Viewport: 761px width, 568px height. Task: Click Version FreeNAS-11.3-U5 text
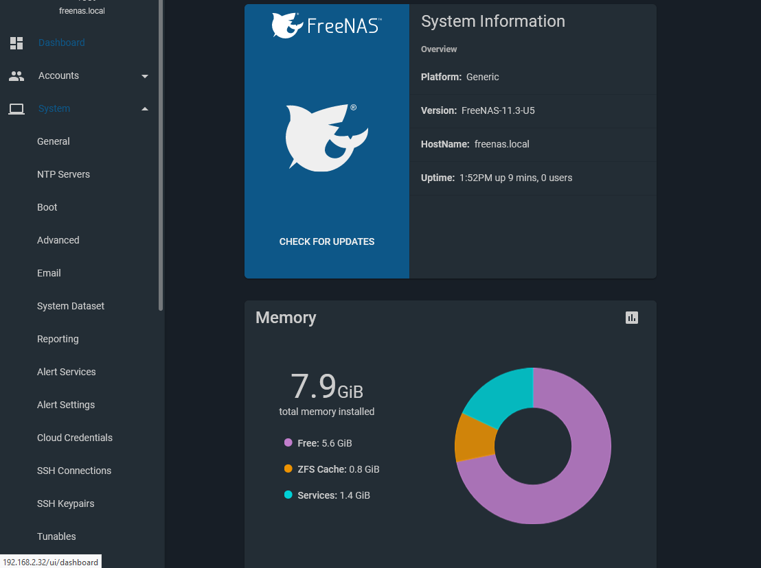point(477,110)
